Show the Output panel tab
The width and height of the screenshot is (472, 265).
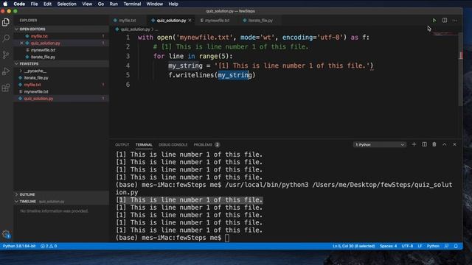(x=122, y=145)
